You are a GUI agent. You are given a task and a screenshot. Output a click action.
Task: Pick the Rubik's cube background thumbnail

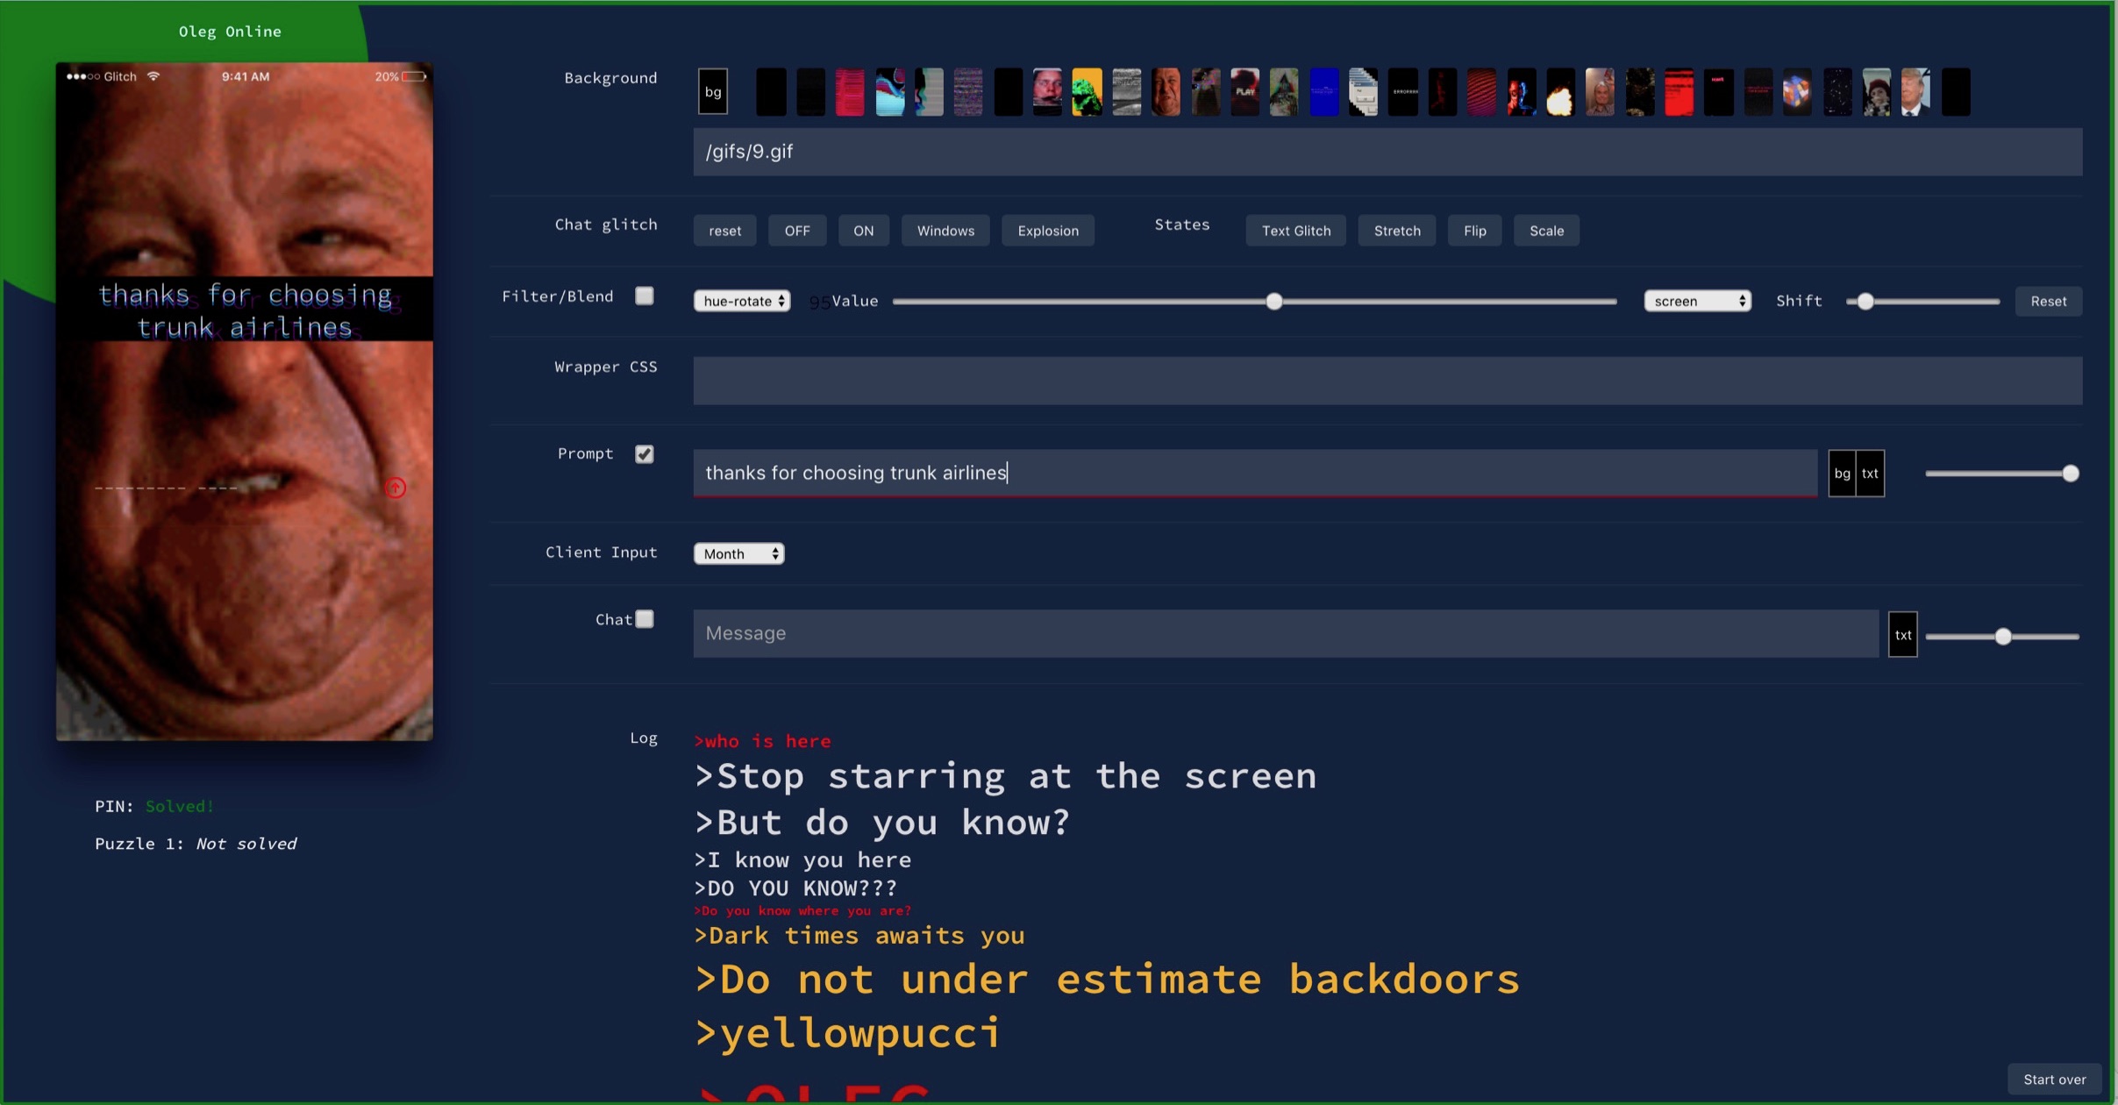(1796, 92)
